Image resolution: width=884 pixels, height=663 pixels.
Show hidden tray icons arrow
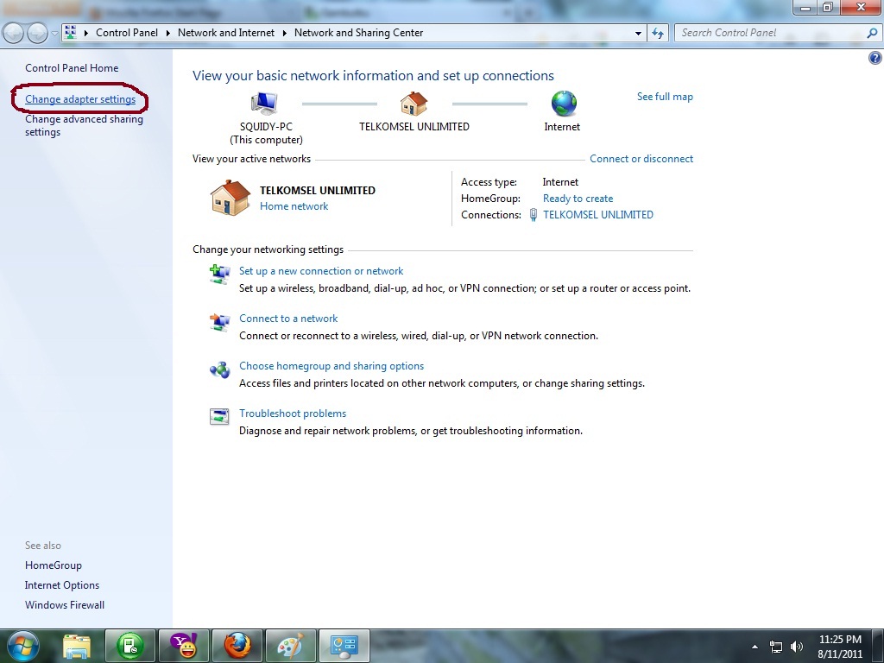pos(755,647)
